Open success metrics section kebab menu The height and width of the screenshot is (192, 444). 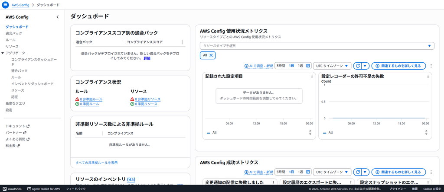click(431, 172)
